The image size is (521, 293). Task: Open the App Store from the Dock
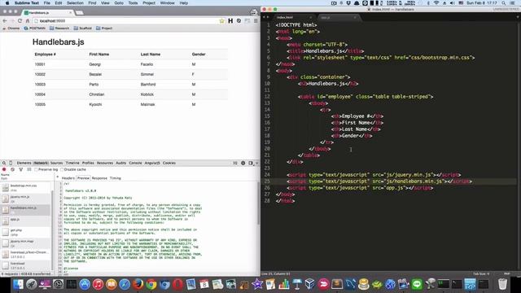click(85, 284)
